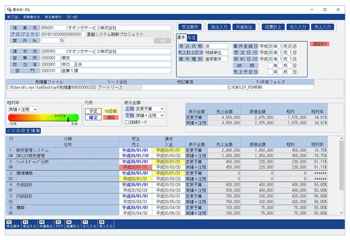350x240 pixels.
Task: Switch to the tab next to 基本
Action: [x=193, y=37]
